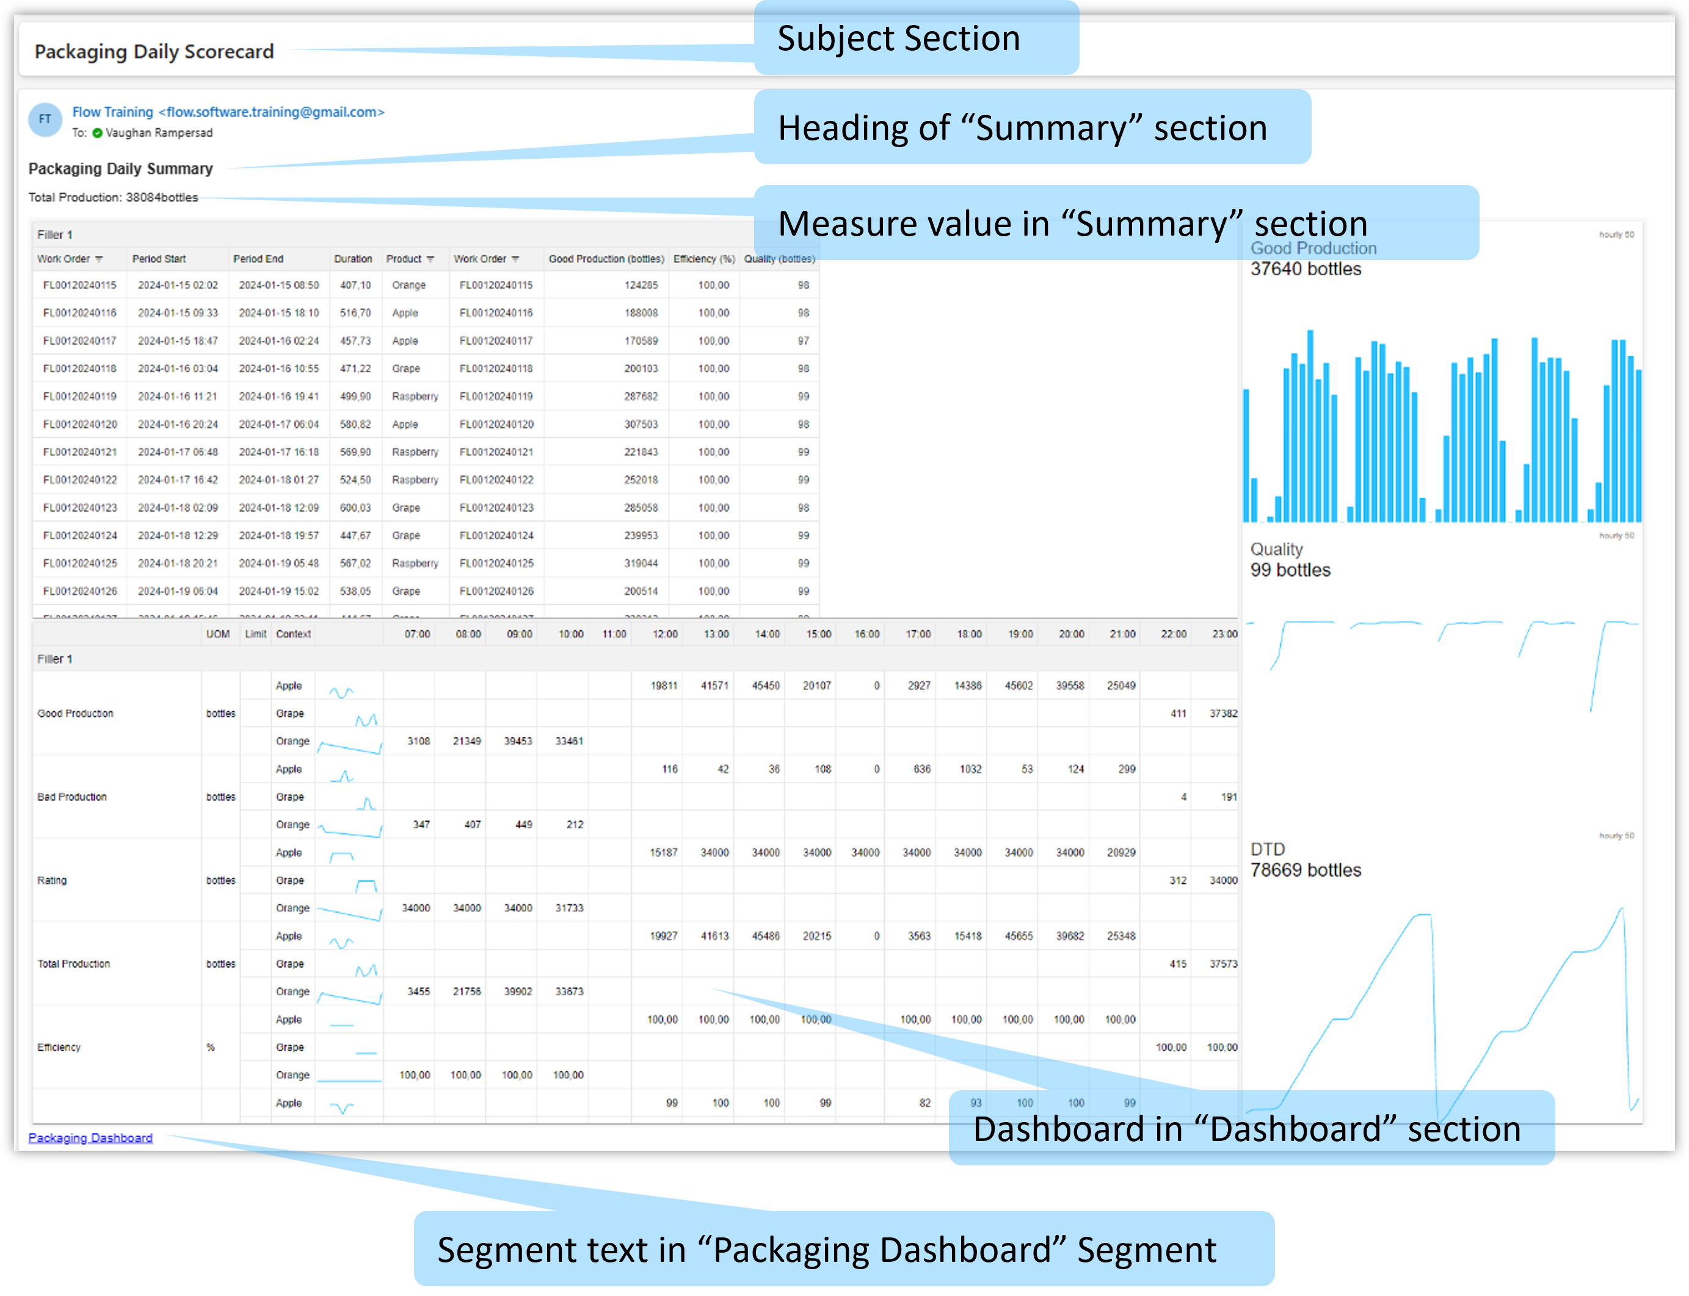The image size is (1689, 1296).
Task: Click the Good Production bar chart
Action: coord(1441,426)
